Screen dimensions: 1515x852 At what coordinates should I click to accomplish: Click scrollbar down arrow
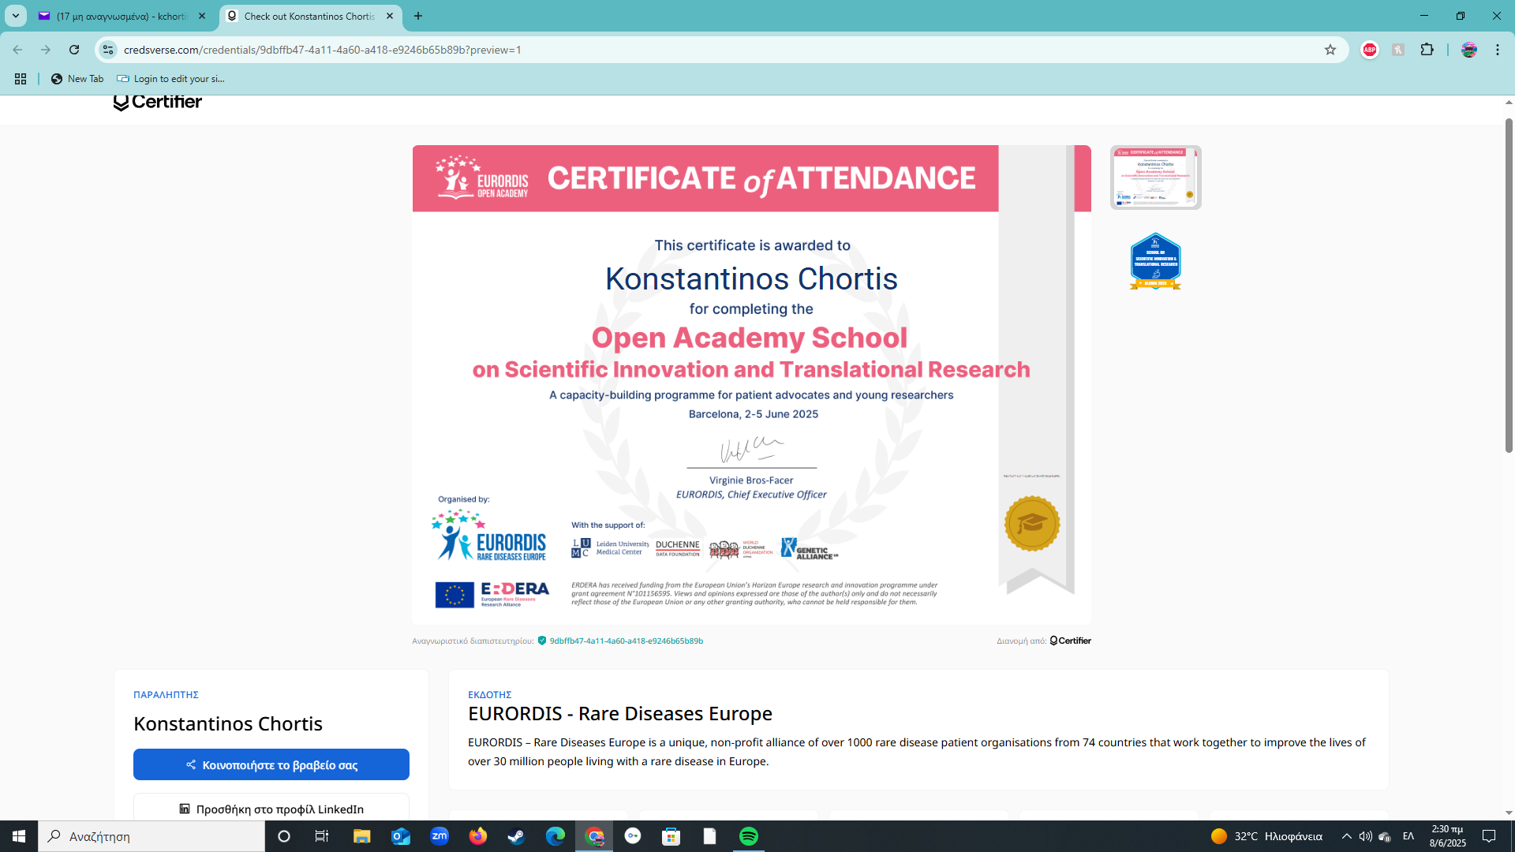1509,813
